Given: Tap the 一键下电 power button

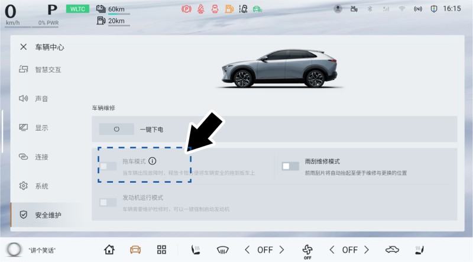Looking at the screenshot, I should click(116, 129).
